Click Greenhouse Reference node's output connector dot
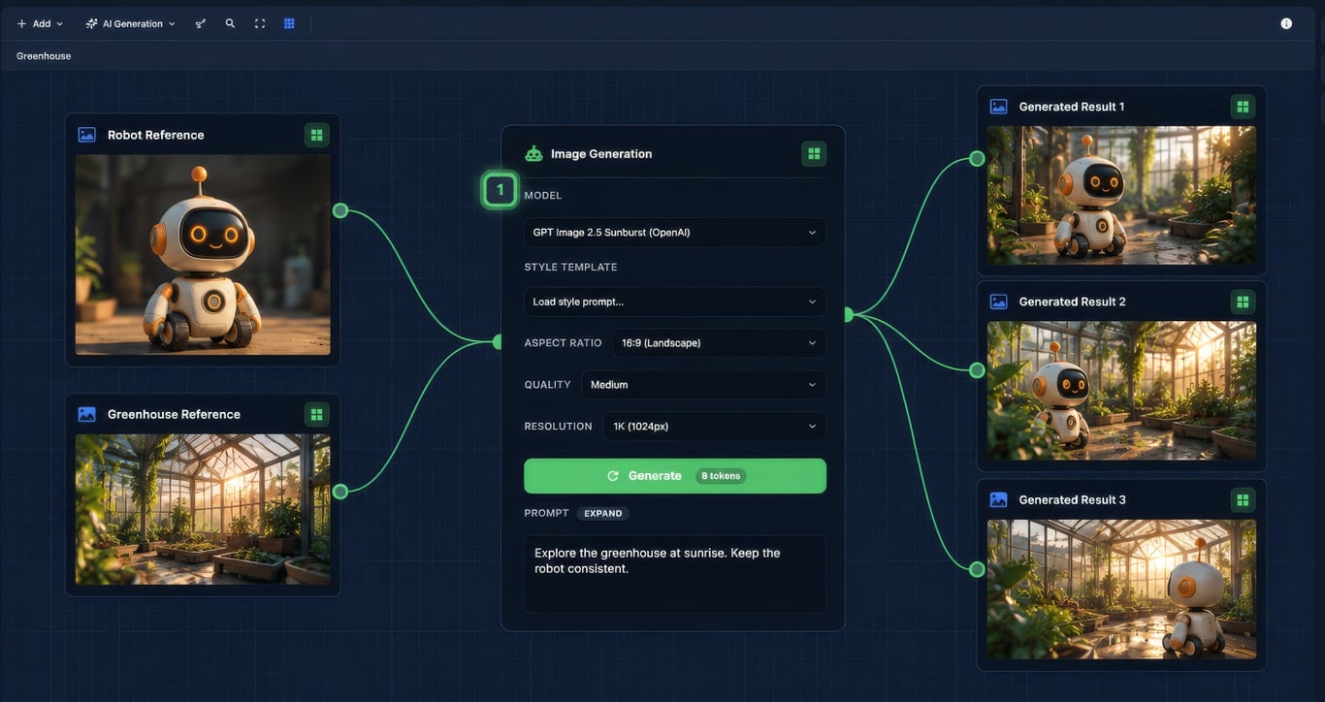1325x702 pixels. [340, 492]
